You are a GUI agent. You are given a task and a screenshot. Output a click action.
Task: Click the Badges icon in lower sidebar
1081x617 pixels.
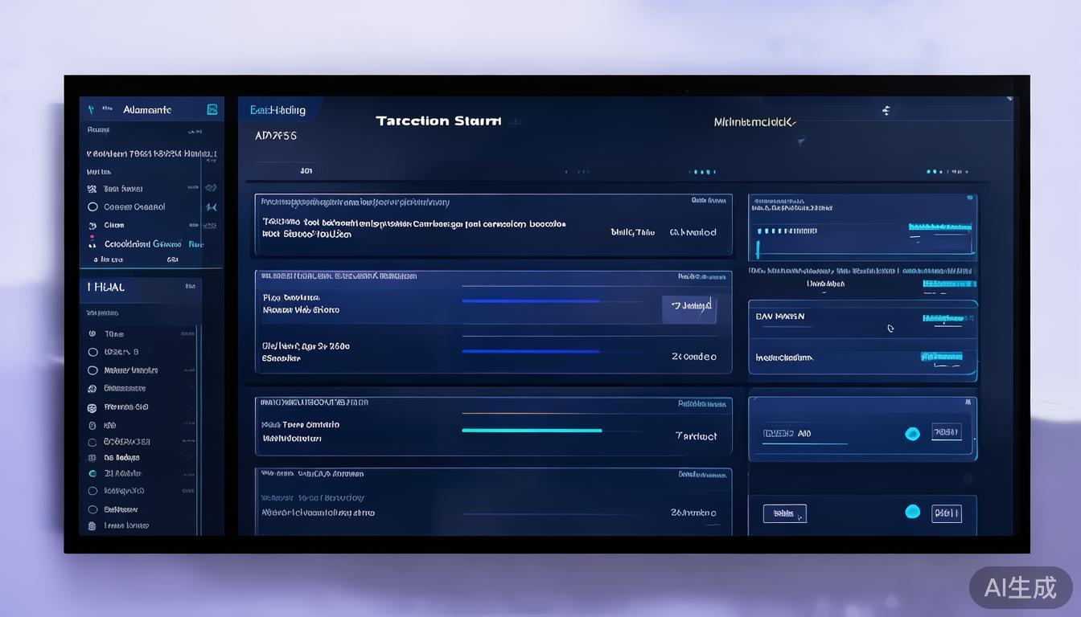(91, 457)
